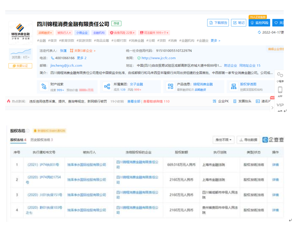Click the jincheng@jccfc.com email link
The width and height of the screenshot is (301, 230).
(x=66, y=66)
